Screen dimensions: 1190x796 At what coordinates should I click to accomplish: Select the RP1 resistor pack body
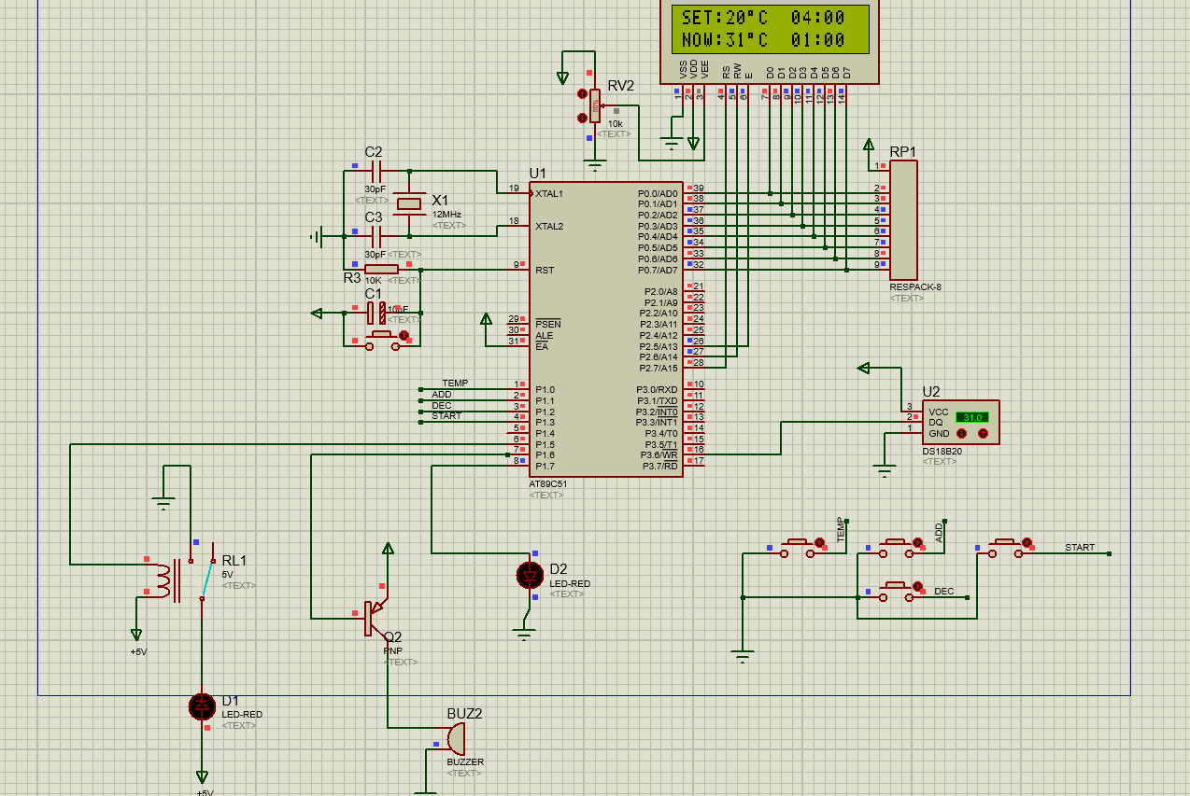tap(903, 220)
